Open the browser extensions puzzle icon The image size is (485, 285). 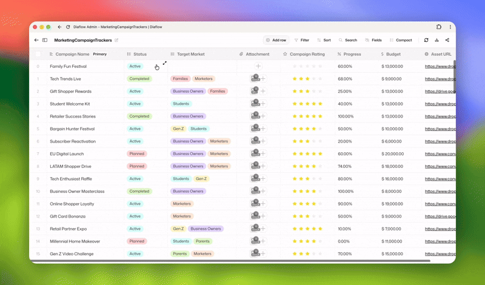pos(439,27)
